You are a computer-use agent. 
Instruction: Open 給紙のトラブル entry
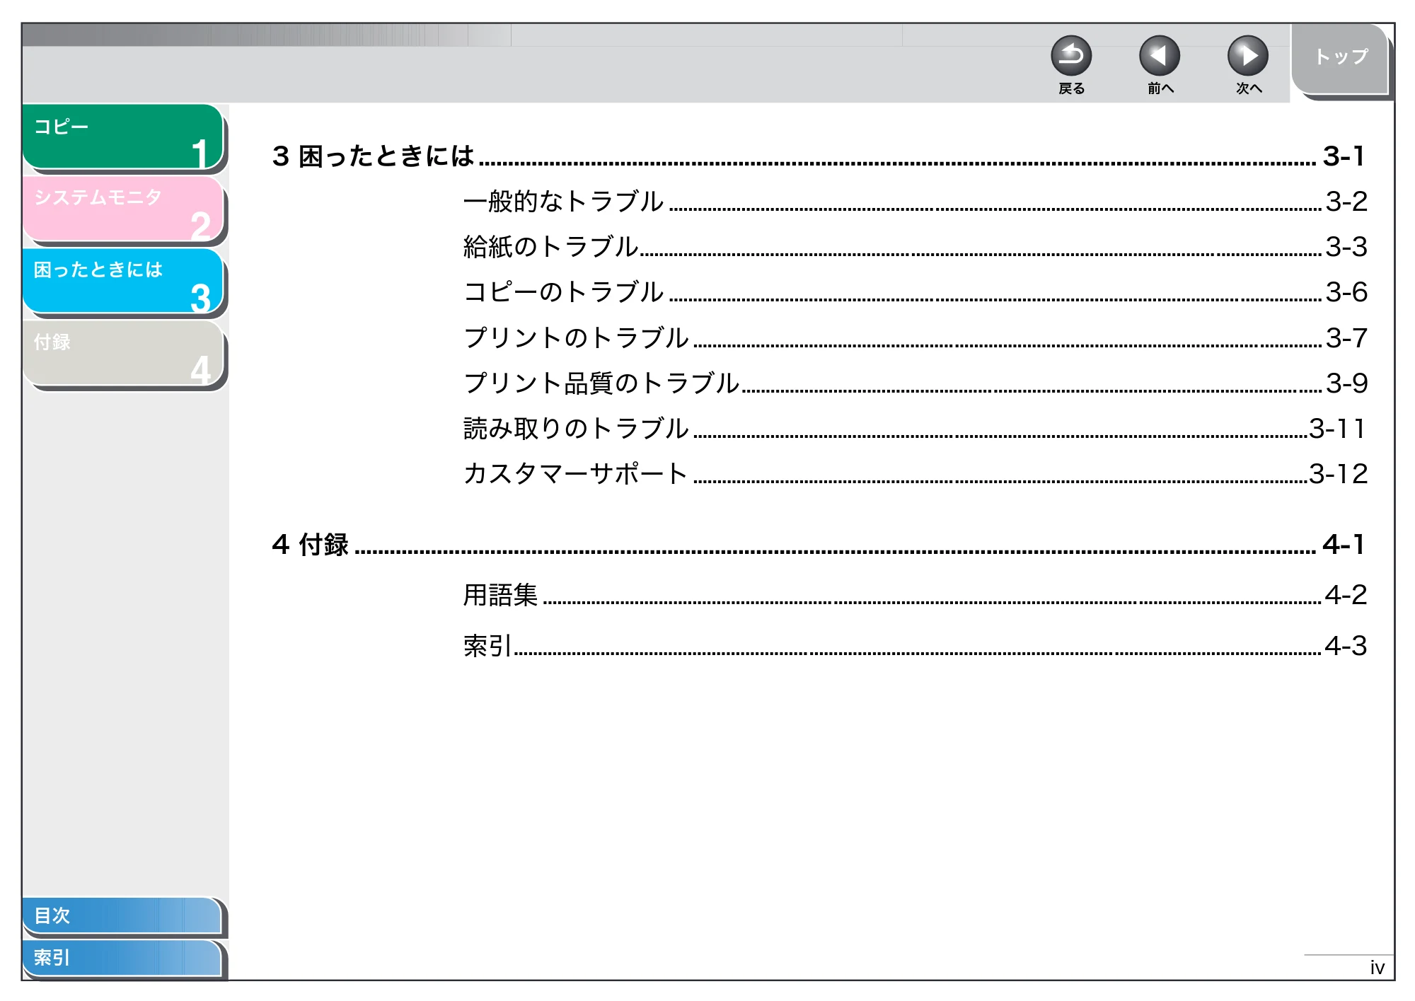(915, 247)
